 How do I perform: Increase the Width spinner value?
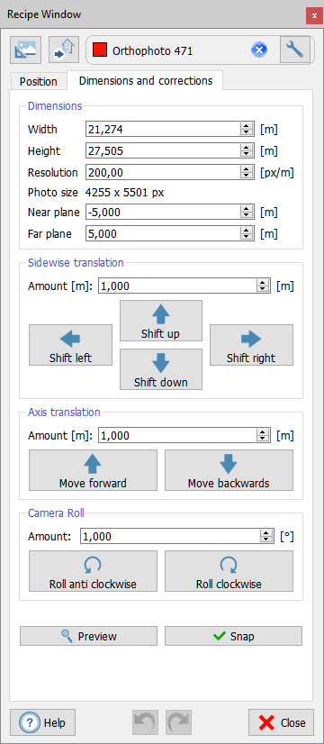[x=246, y=126]
